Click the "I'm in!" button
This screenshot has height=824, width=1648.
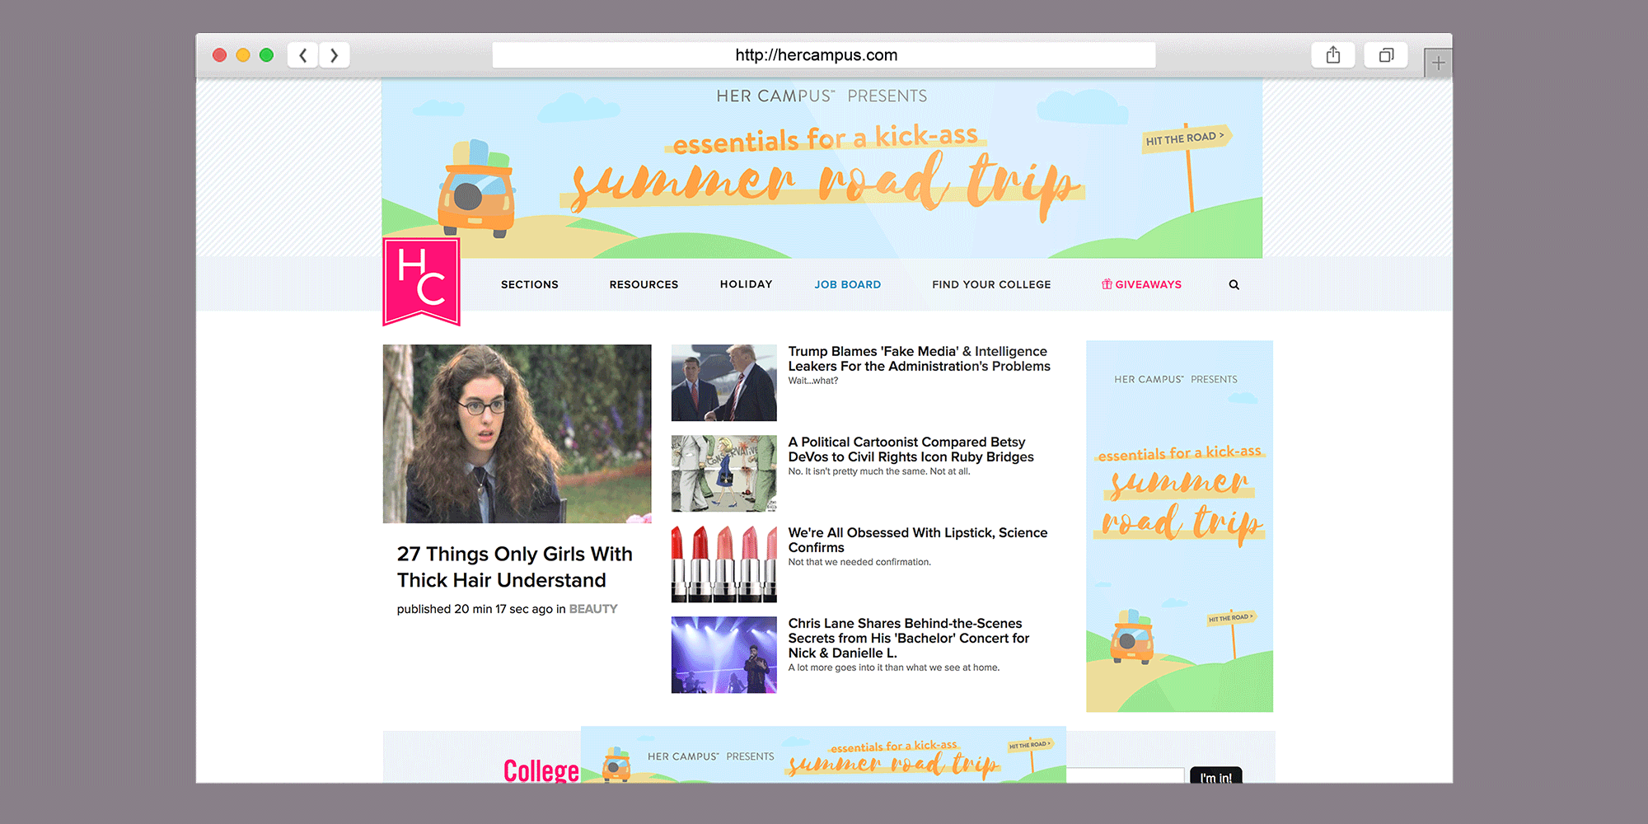point(1215,776)
